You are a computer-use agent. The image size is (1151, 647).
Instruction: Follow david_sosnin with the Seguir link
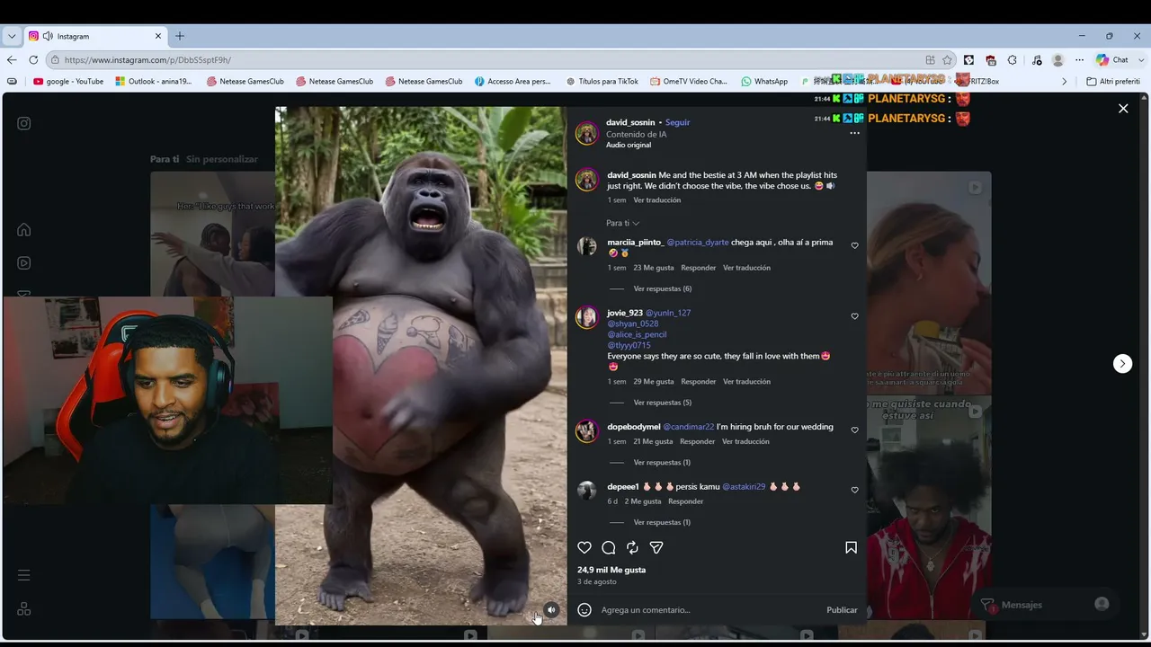[x=677, y=122]
